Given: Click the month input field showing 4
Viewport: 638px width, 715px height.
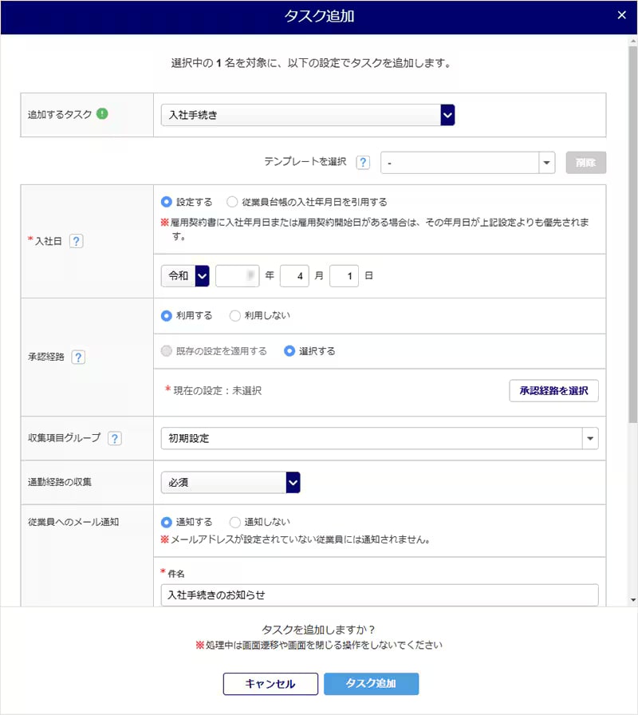Looking at the screenshot, I should tap(293, 276).
